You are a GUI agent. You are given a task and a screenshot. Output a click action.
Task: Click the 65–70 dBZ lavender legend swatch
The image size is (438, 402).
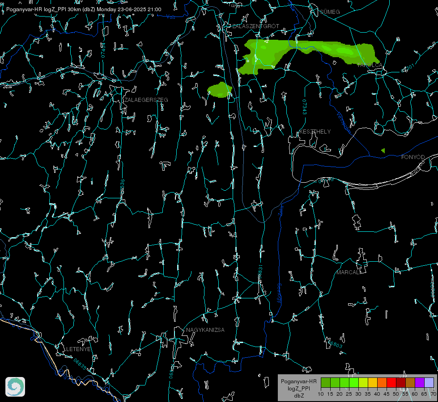[429, 382]
